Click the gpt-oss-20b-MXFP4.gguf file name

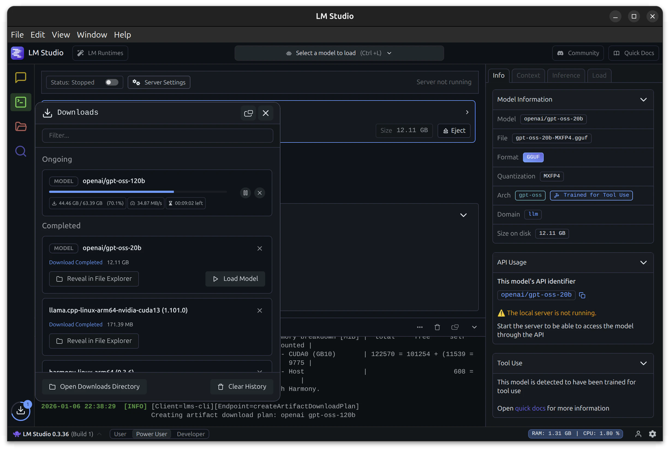(551, 138)
